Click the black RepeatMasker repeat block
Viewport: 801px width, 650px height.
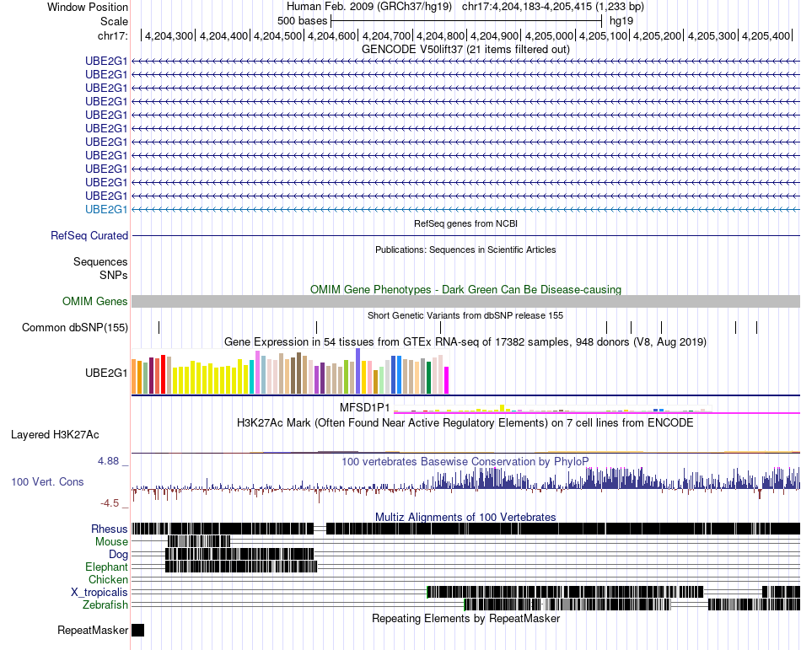click(138, 630)
